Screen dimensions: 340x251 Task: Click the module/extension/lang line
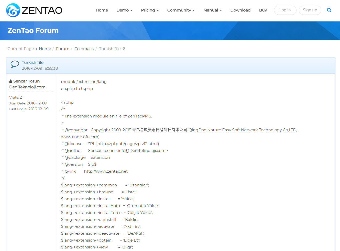pyautogui.click(x=84, y=82)
